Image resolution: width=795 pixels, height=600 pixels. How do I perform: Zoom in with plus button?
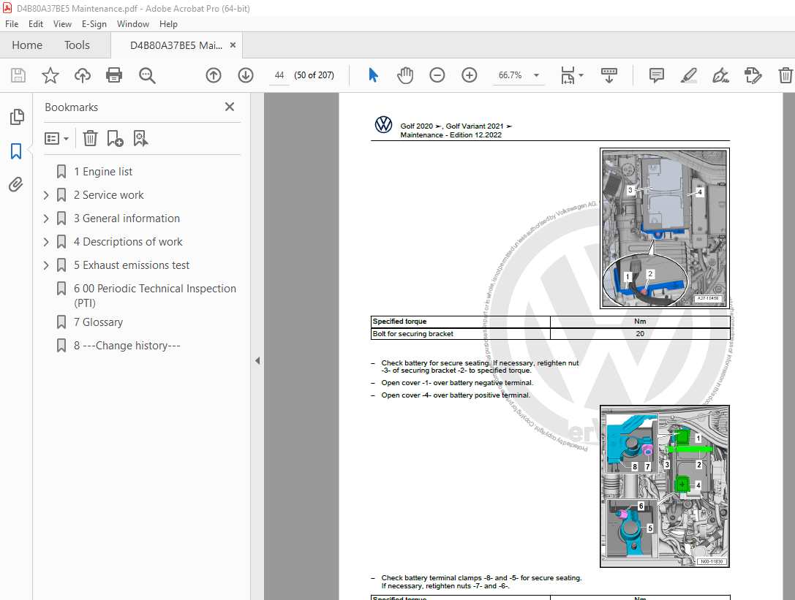pos(470,75)
